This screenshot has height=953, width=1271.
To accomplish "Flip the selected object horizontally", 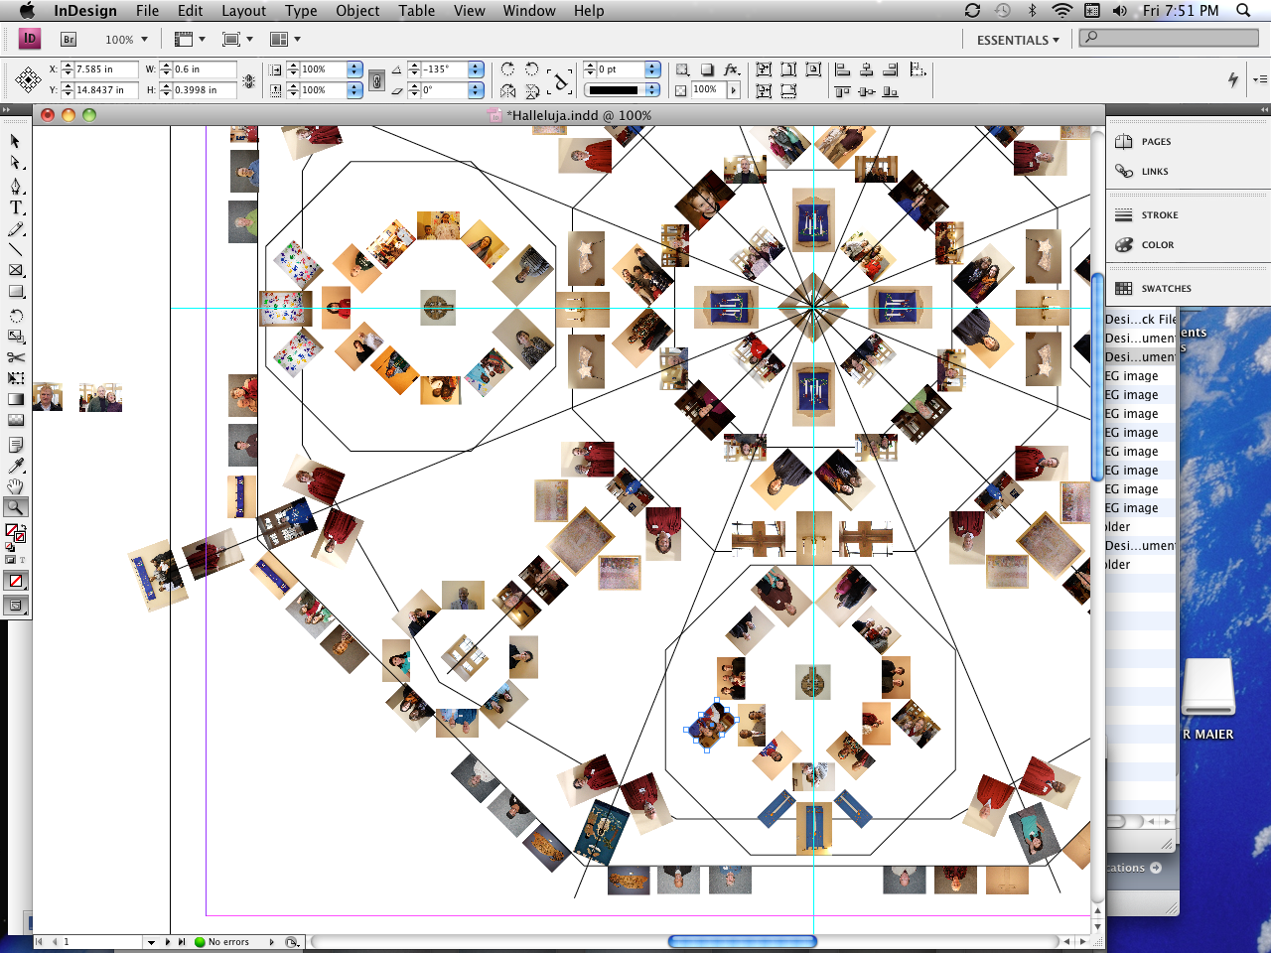I will [506, 90].
